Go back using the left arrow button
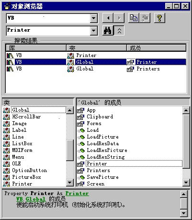Image resolution: width=192 pixels, height=220 pixels. 108,18
